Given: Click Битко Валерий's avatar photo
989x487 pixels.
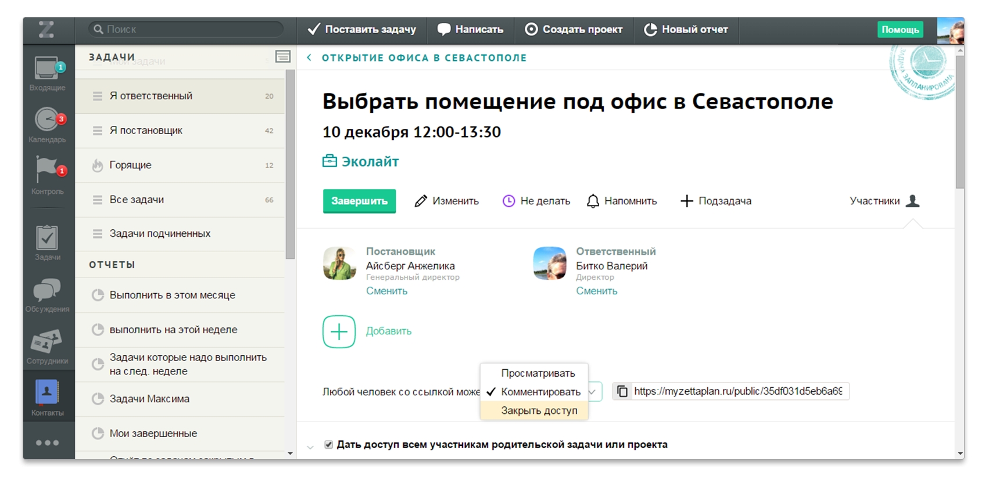Looking at the screenshot, I should (550, 264).
